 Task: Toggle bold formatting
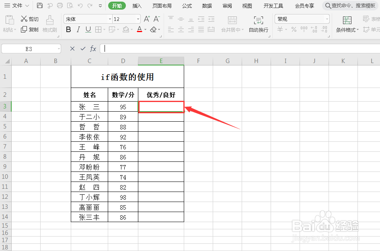tap(68, 29)
